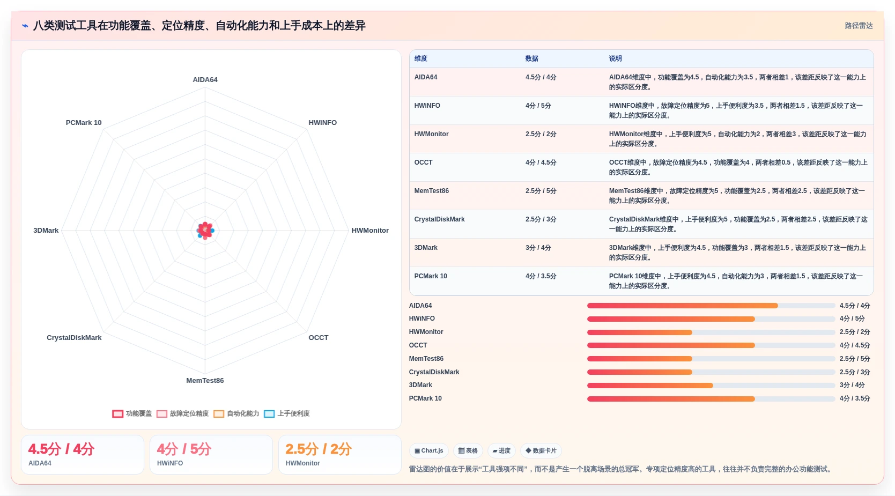This screenshot has height=496, width=895.
Task: Open the AIDA64 4.5分 / 4分 data card
Action: pyautogui.click(x=83, y=455)
